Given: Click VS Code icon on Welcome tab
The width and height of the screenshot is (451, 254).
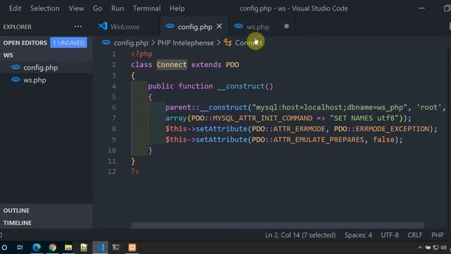Looking at the screenshot, I should pyautogui.click(x=103, y=26).
